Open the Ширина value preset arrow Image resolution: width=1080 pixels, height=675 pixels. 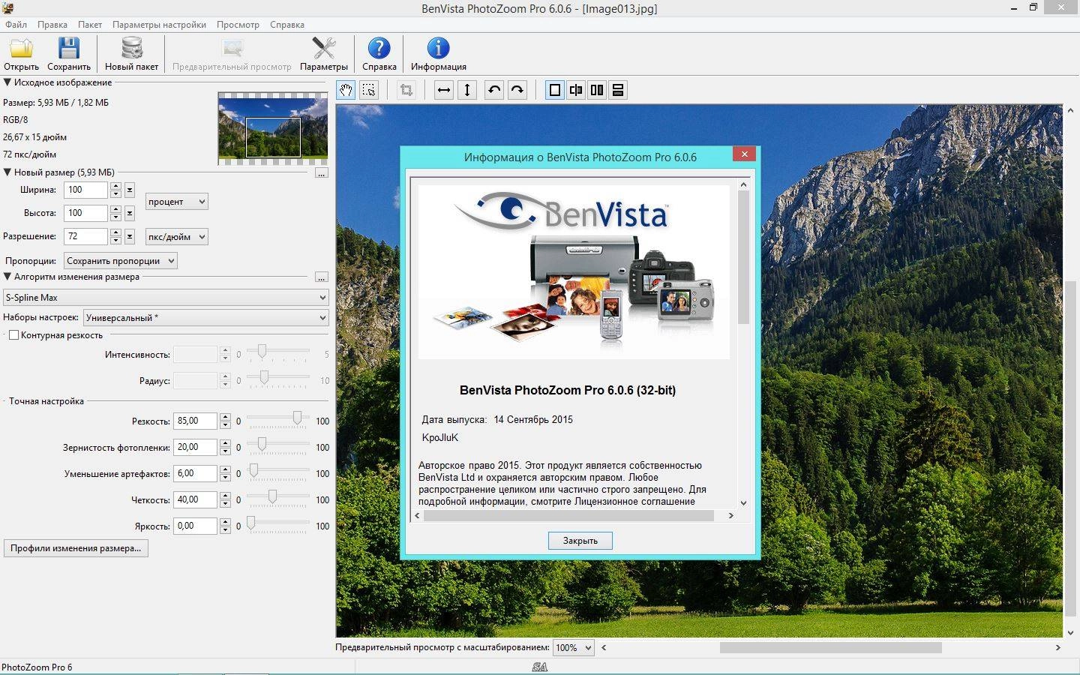point(130,190)
